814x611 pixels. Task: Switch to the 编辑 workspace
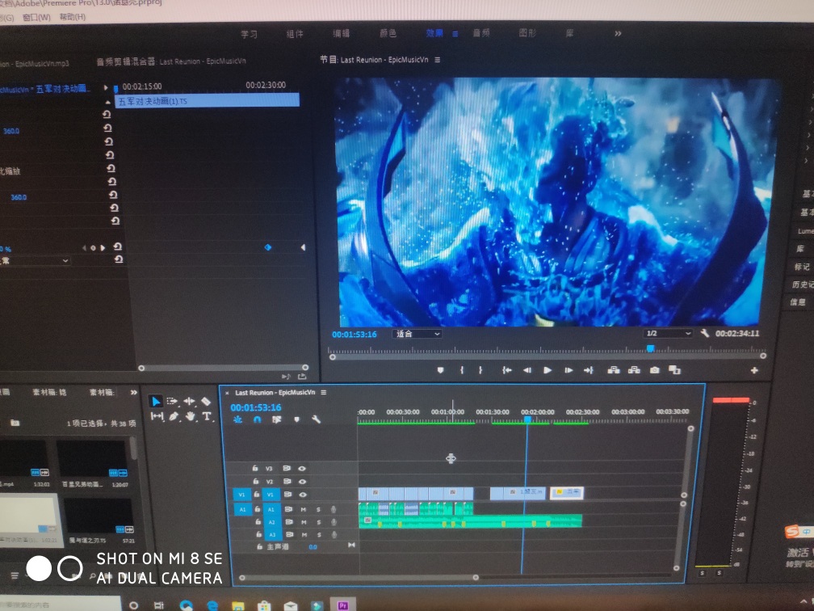point(341,34)
